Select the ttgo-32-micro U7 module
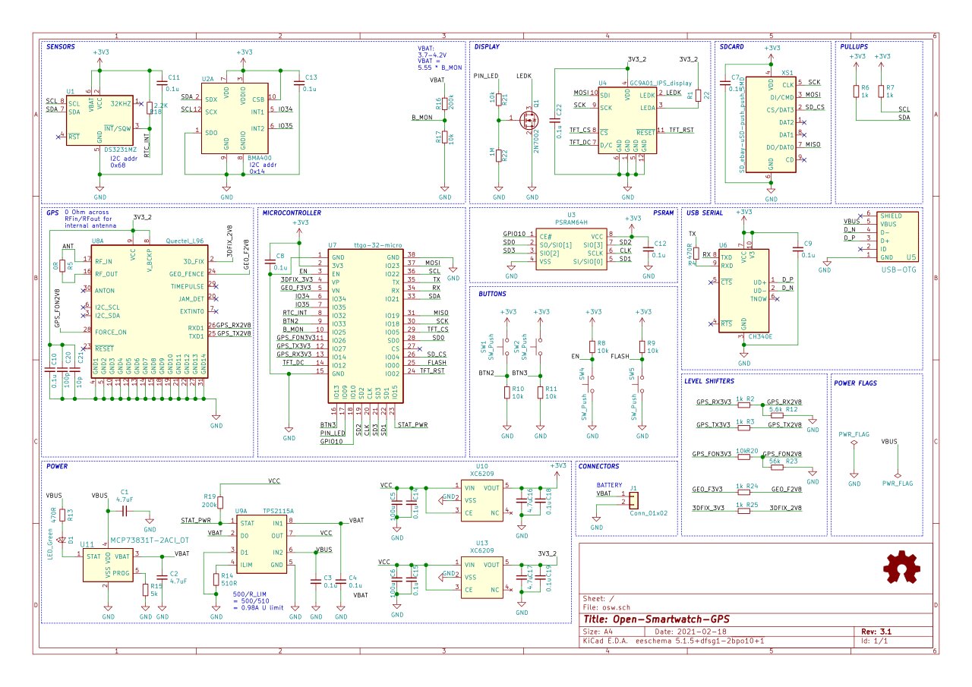972x687 pixels. 364,325
